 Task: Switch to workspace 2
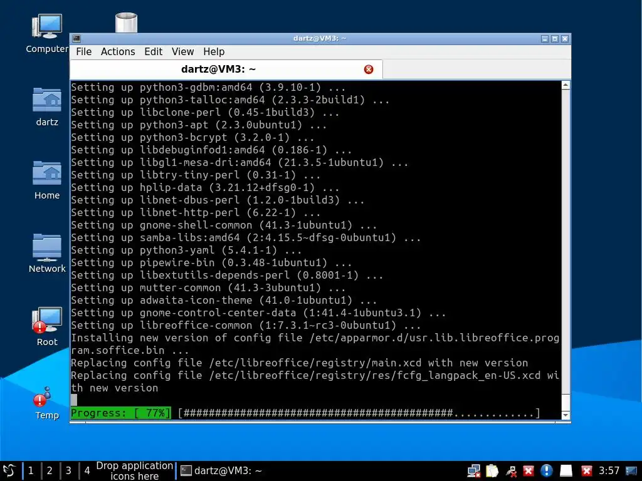[50, 471]
